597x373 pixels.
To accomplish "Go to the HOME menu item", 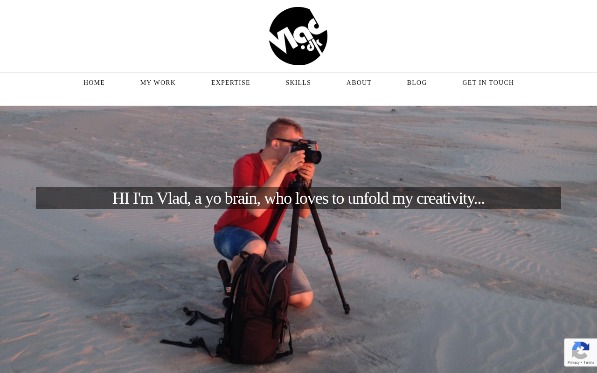I will (94, 83).
